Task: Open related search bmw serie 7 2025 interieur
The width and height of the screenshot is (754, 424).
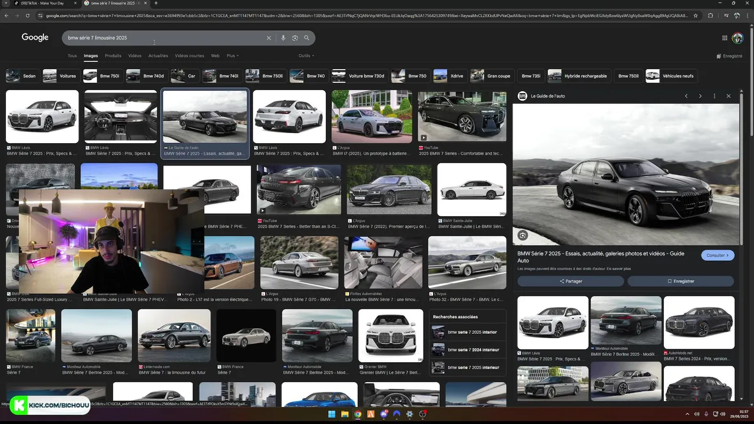Action: pyautogui.click(x=468, y=367)
